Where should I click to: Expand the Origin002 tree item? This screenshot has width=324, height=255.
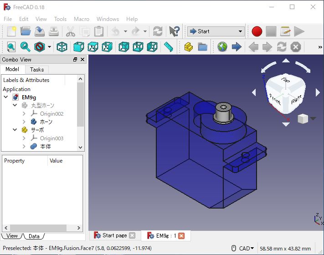click(x=24, y=114)
